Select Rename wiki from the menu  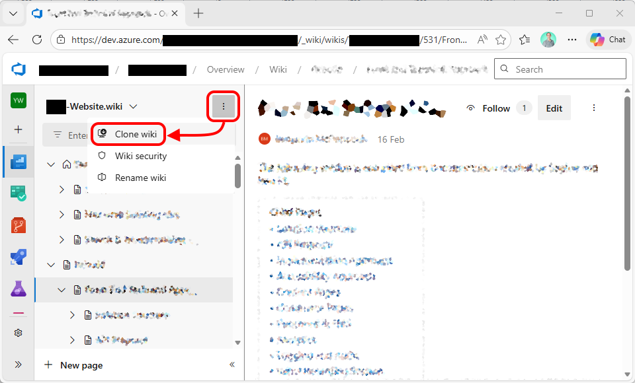point(140,178)
